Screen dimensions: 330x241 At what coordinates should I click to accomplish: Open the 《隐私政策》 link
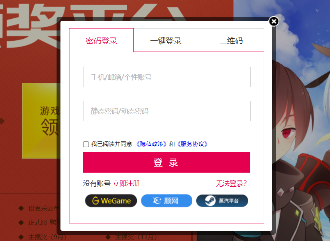[151, 144]
